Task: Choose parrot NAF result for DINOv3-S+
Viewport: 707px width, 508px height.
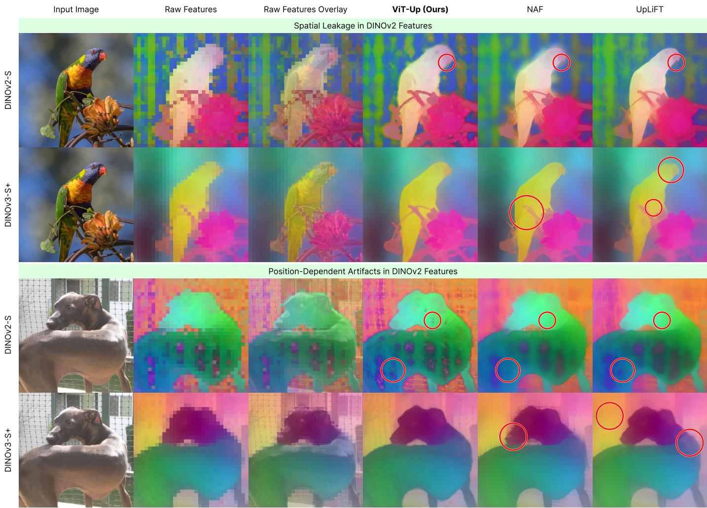Action: [x=535, y=205]
